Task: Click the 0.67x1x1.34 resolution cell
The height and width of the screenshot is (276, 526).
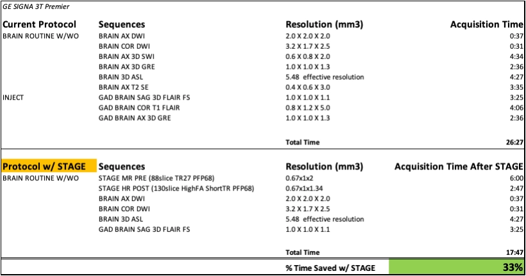Action: (x=304, y=188)
